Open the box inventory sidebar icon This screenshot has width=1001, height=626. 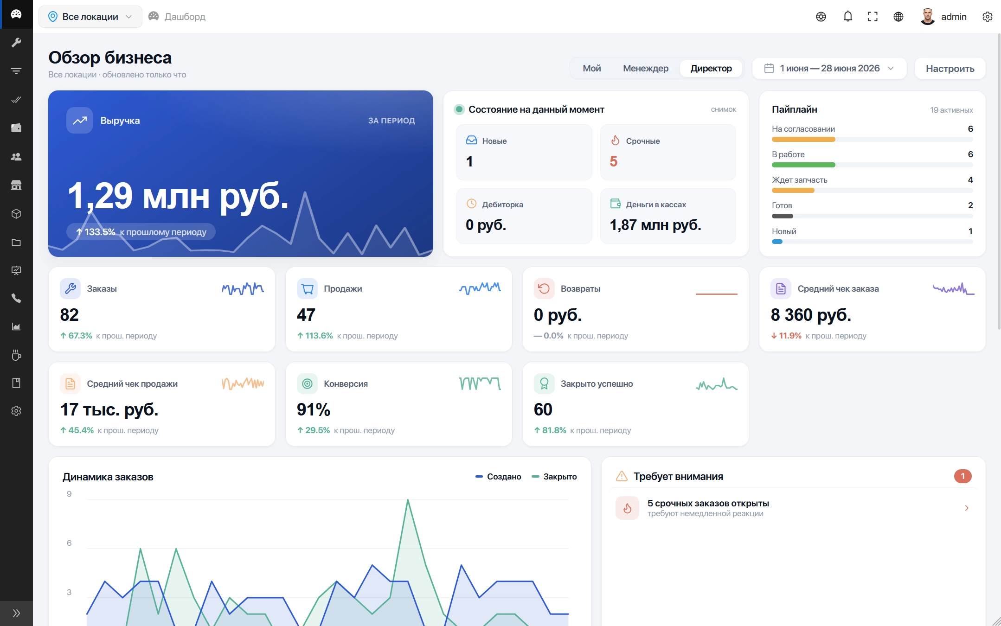(16, 214)
